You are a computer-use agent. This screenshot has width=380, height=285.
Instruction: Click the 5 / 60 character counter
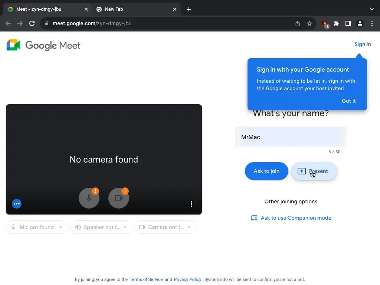click(334, 152)
